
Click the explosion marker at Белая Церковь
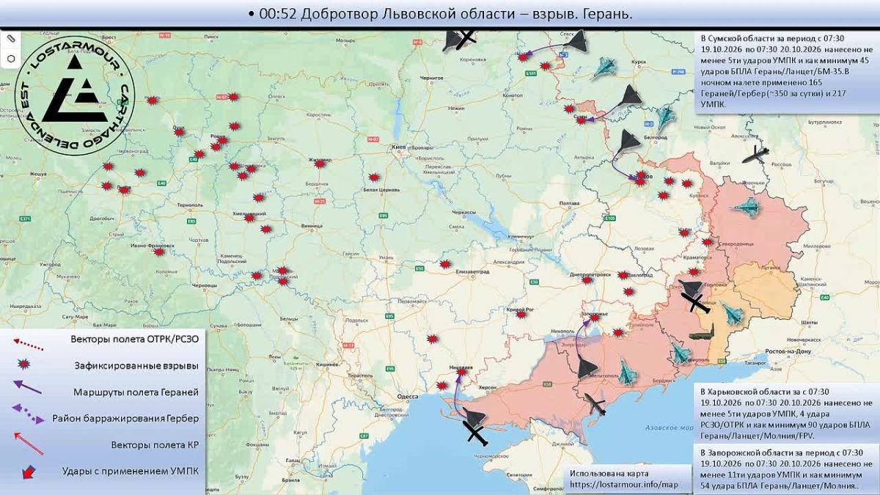(x=374, y=177)
